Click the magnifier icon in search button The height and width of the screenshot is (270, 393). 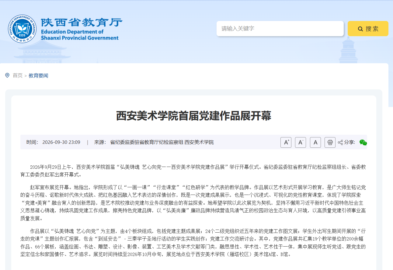coord(360,29)
